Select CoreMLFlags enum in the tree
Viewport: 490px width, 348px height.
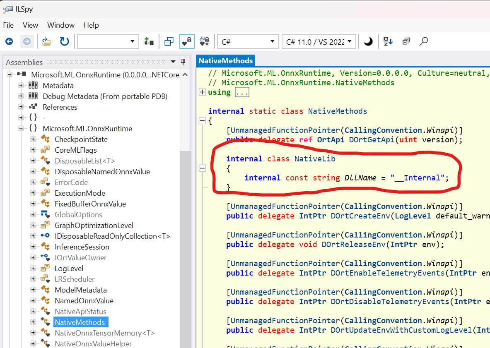[76, 150]
